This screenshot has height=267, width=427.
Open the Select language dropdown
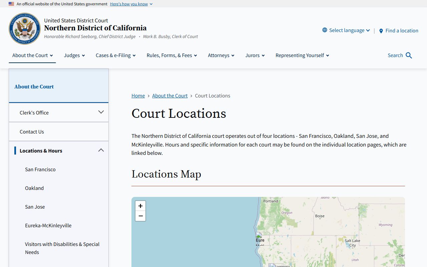(346, 30)
